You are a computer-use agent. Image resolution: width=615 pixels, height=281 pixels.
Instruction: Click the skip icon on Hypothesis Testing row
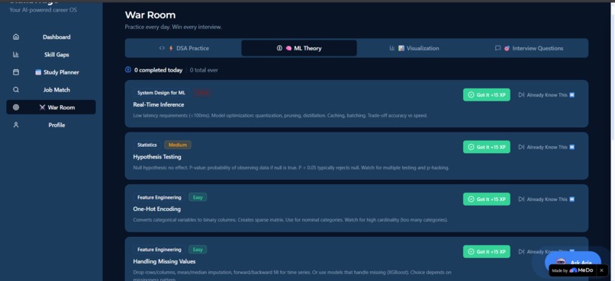521,147
